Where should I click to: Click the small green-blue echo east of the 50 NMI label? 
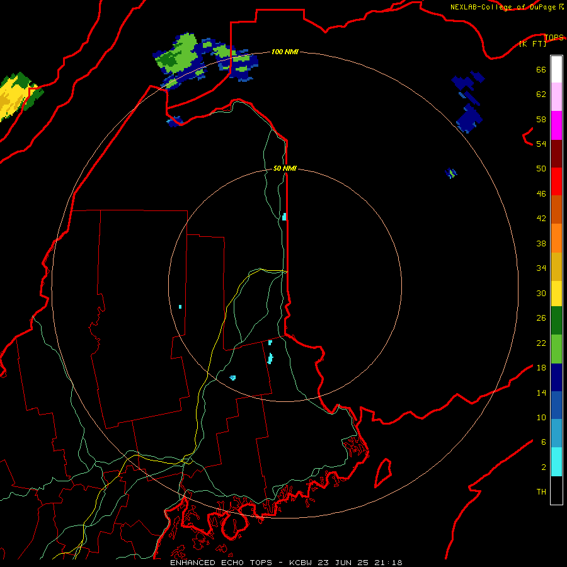451,173
